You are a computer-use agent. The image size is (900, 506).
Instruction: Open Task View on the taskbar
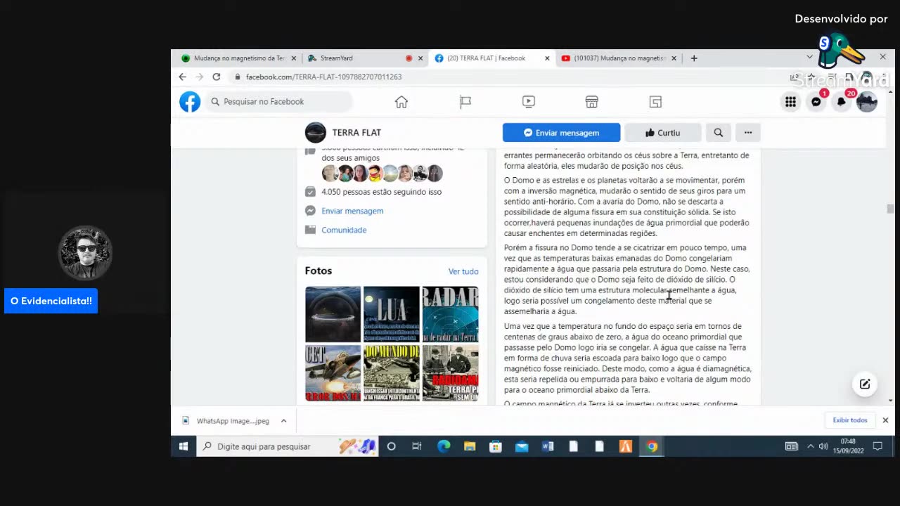[417, 446]
